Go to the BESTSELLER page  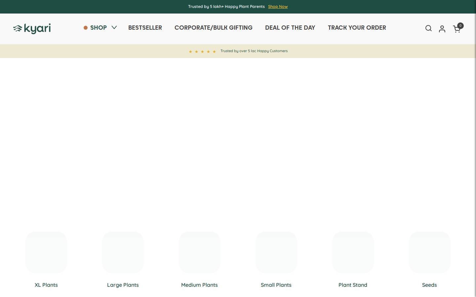coord(145,28)
